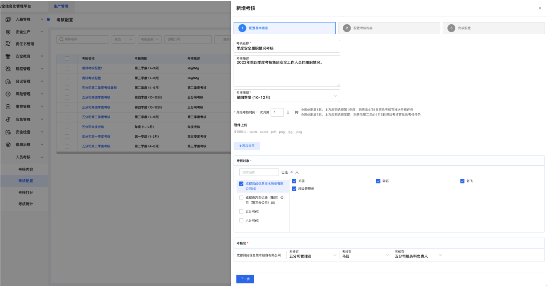Toggle the 陈钰 checkbox
This screenshot has height=287, width=547.
pos(378,181)
